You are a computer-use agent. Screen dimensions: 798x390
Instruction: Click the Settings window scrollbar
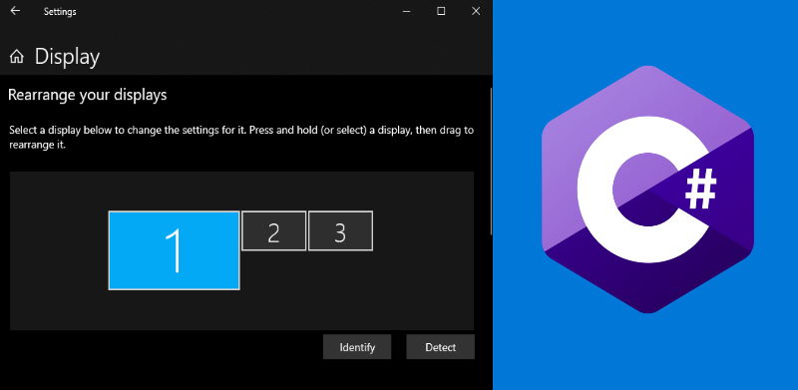[x=491, y=161]
